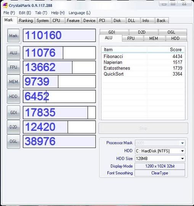This screenshot has height=206, width=194.
Task: Click the D2D score bar 12420
Action: 59,127
